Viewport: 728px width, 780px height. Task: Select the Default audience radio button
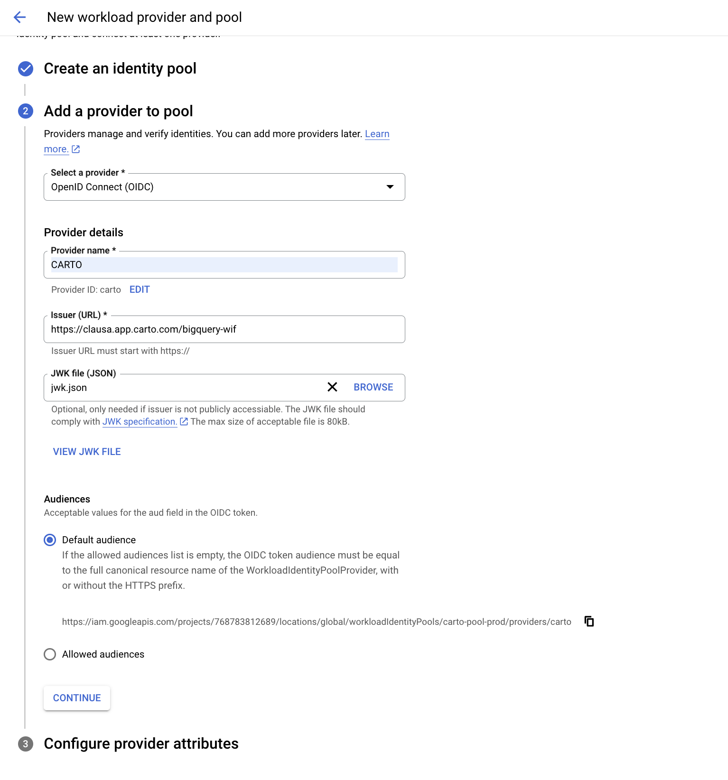[x=50, y=540]
